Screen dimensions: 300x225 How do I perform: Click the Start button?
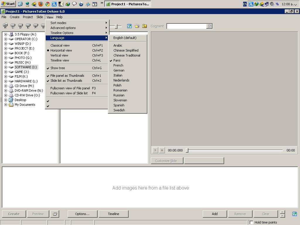pyautogui.click(x=8, y=4)
